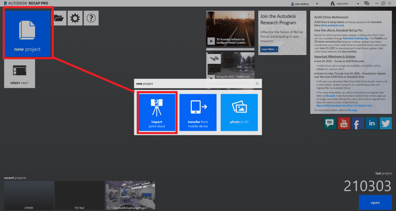
Task: Open settings gear icon
Action: pyautogui.click(x=75, y=18)
